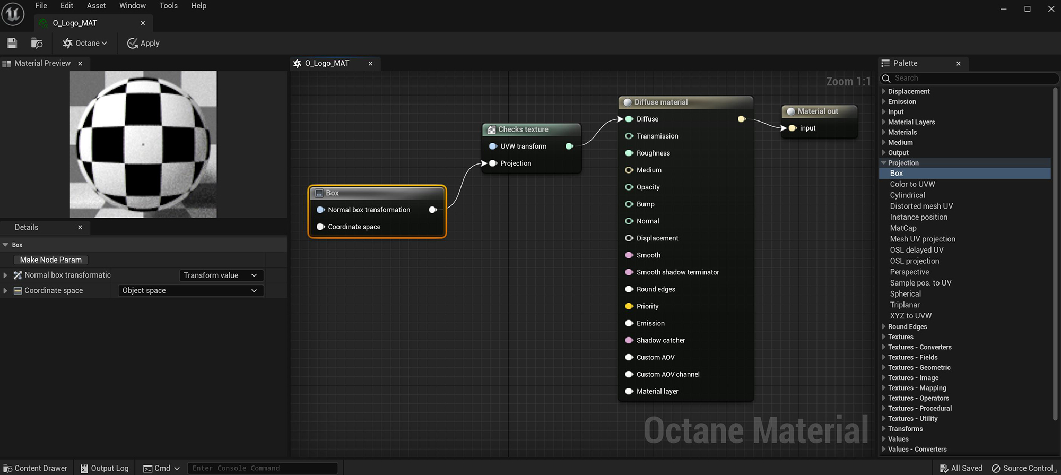Select the Checks texture node header

click(x=532, y=129)
